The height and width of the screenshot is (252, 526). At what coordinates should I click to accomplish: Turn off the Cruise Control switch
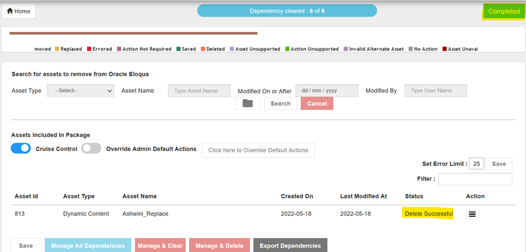click(21, 149)
